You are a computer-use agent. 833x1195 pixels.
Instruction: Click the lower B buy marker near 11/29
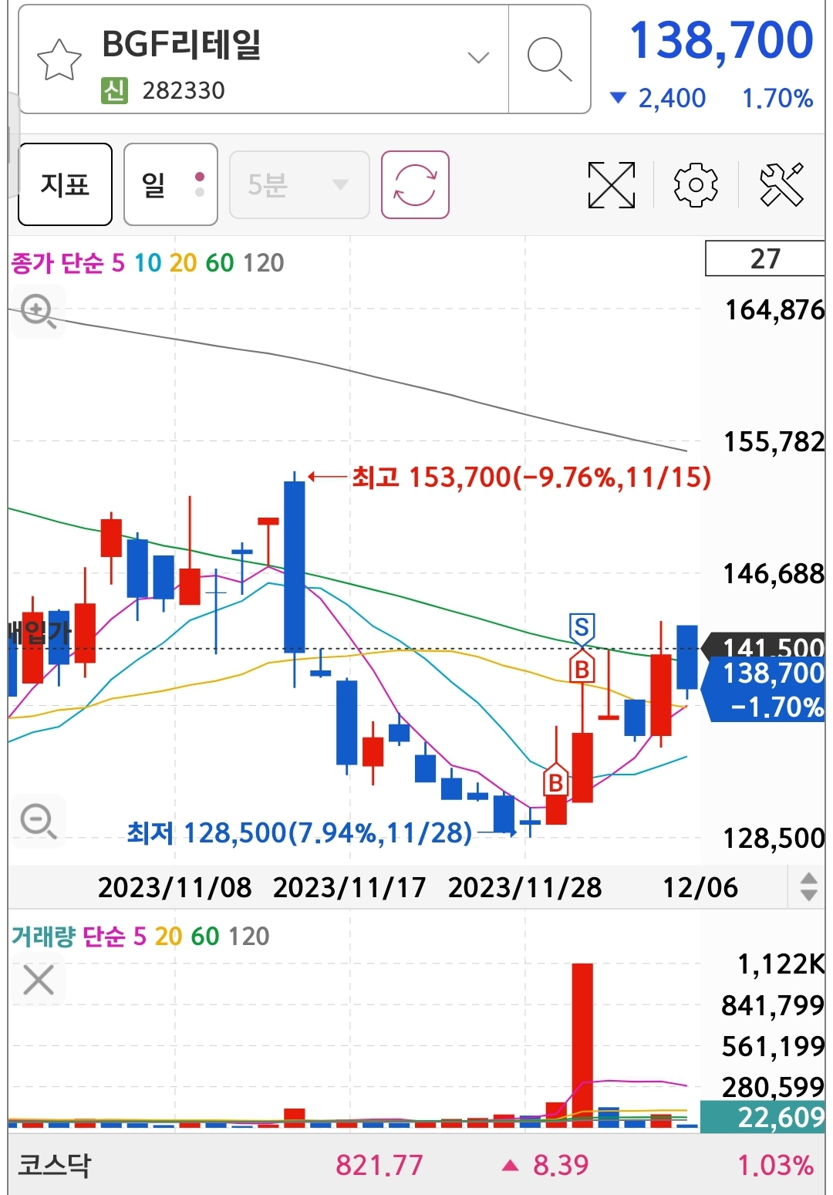click(x=555, y=781)
